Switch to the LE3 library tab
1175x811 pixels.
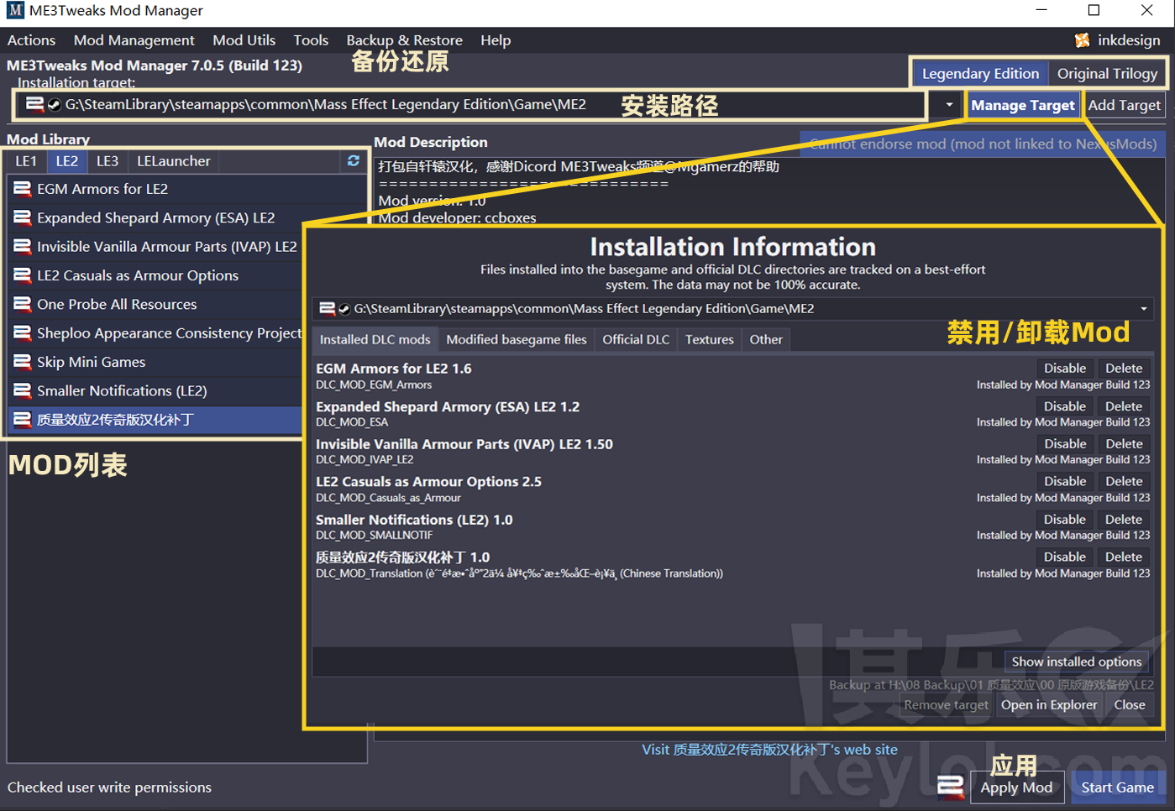click(108, 161)
